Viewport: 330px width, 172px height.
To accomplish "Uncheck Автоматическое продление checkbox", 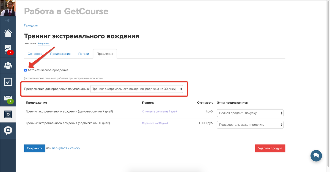I will (x=26, y=70).
